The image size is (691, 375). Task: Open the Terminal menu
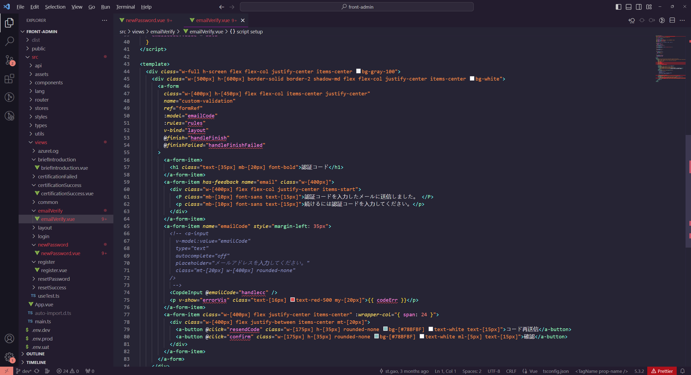[125, 7]
